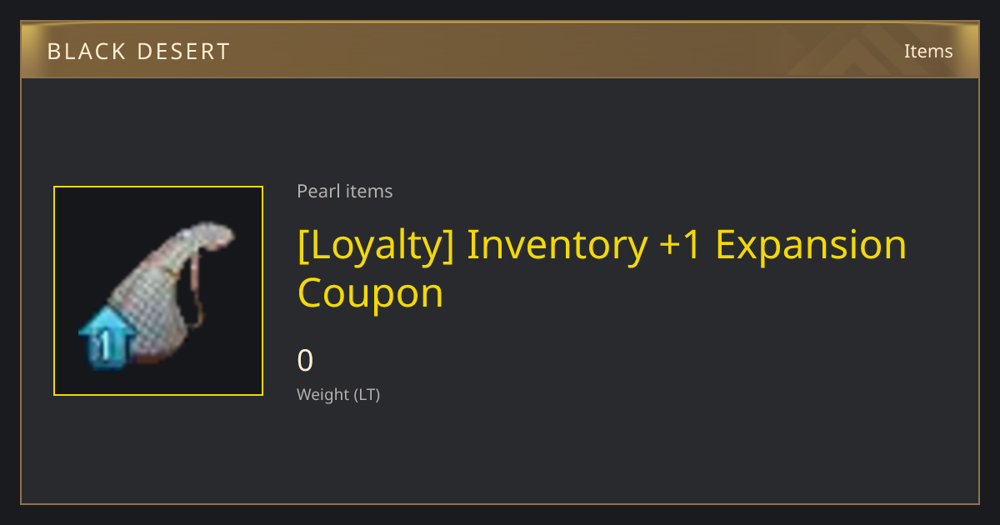
Task: Click the word Coupon in the title
Action: point(371,293)
